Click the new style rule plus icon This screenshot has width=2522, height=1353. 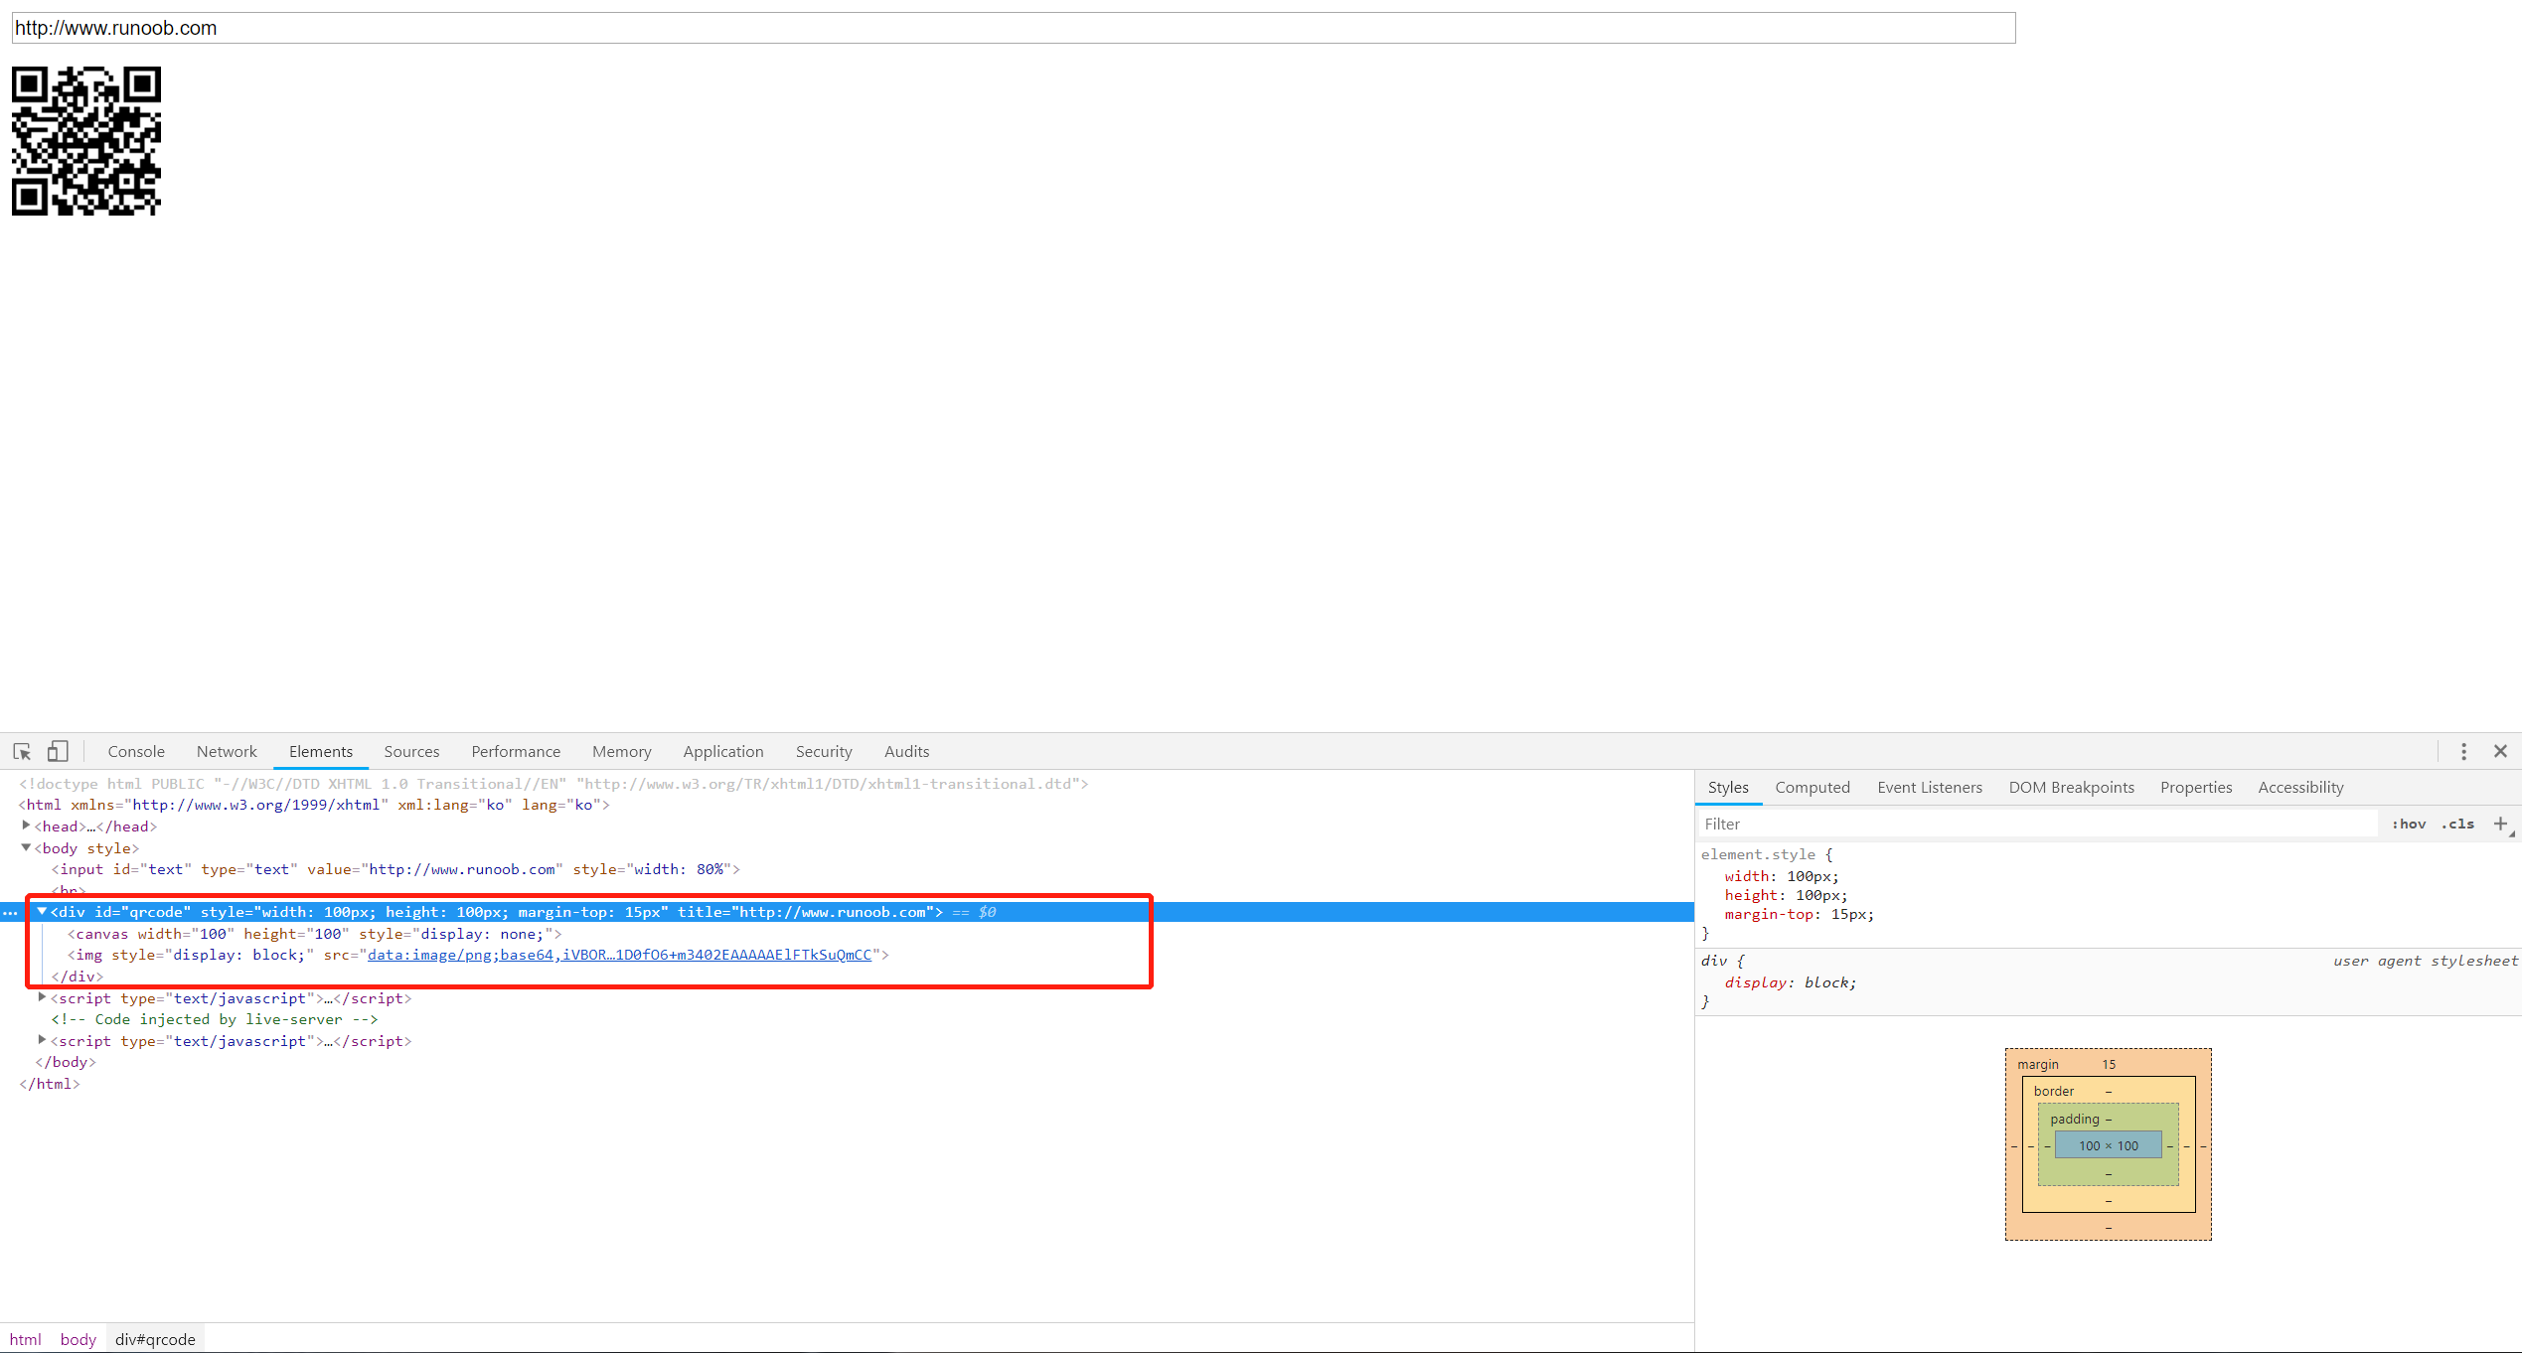pos(2500,824)
